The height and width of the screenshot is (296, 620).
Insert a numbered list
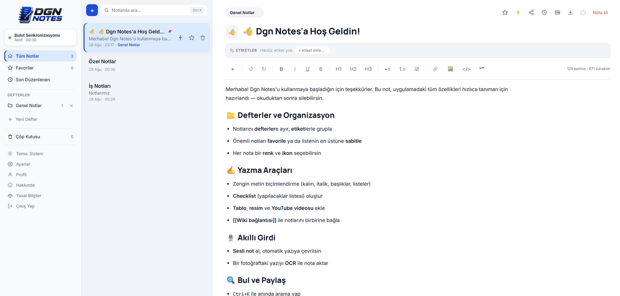(402, 69)
